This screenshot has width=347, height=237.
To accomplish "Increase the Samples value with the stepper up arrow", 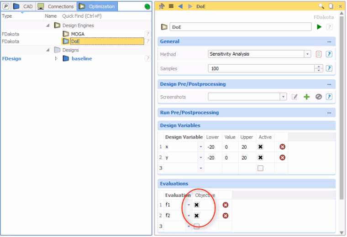I will [x=318, y=67].
